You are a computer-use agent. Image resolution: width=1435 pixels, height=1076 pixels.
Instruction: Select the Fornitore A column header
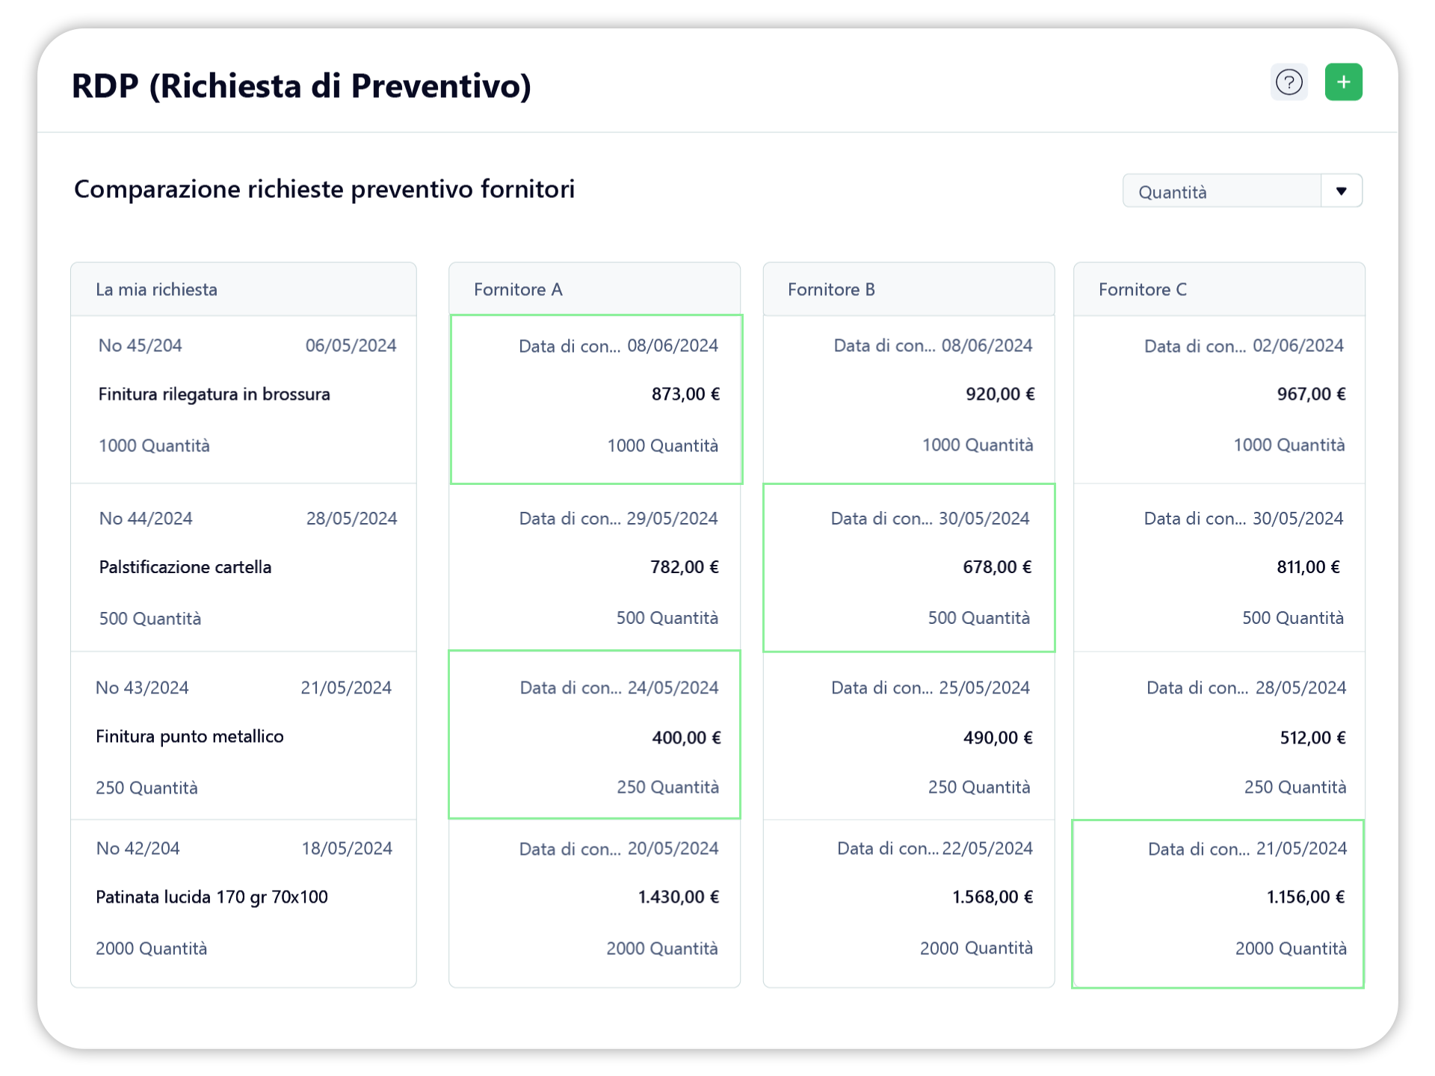(594, 289)
